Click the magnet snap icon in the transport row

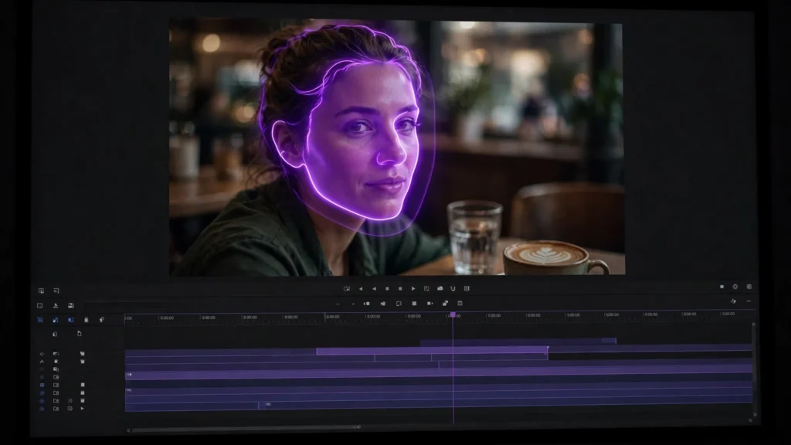pyautogui.click(x=453, y=289)
